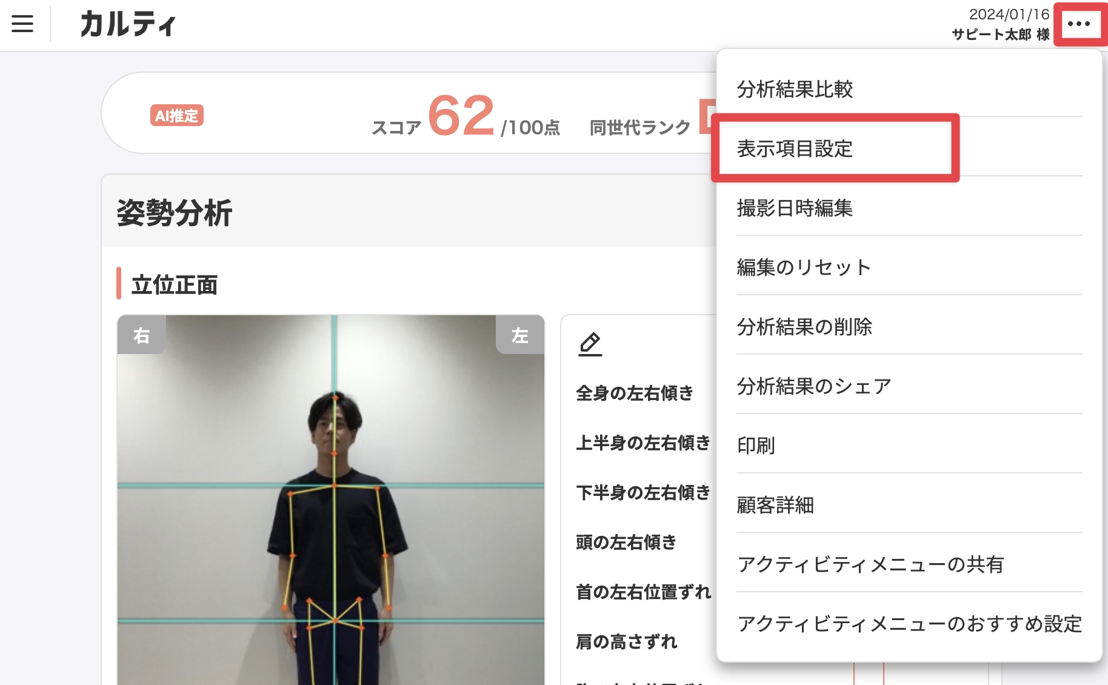The image size is (1108, 685).
Task: Click 肩の高さずれ measurement row
Action: tap(627, 641)
